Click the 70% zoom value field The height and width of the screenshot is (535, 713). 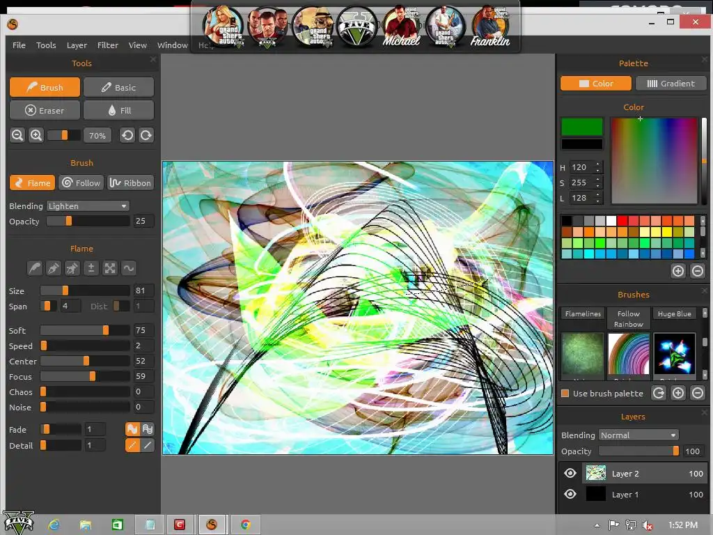click(97, 136)
